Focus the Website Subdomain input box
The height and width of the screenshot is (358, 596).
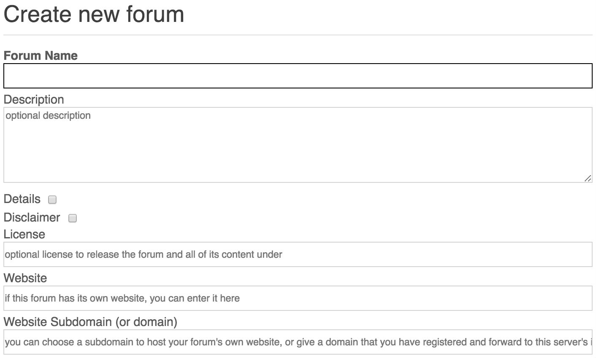[298, 342]
